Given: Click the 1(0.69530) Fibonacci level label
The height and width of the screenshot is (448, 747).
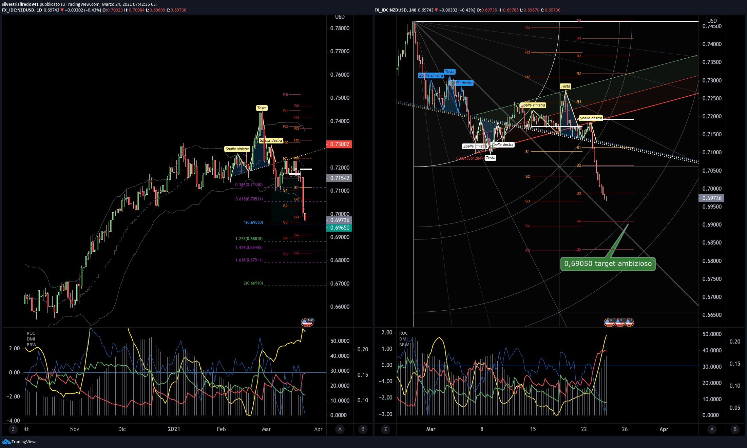Looking at the screenshot, I should point(253,222).
